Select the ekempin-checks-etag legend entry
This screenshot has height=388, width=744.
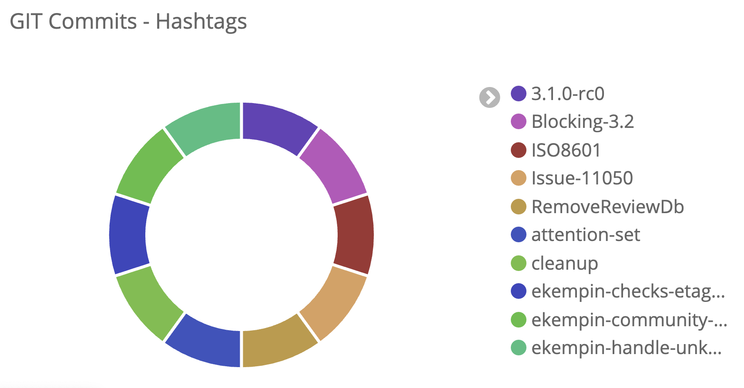coord(628,291)
